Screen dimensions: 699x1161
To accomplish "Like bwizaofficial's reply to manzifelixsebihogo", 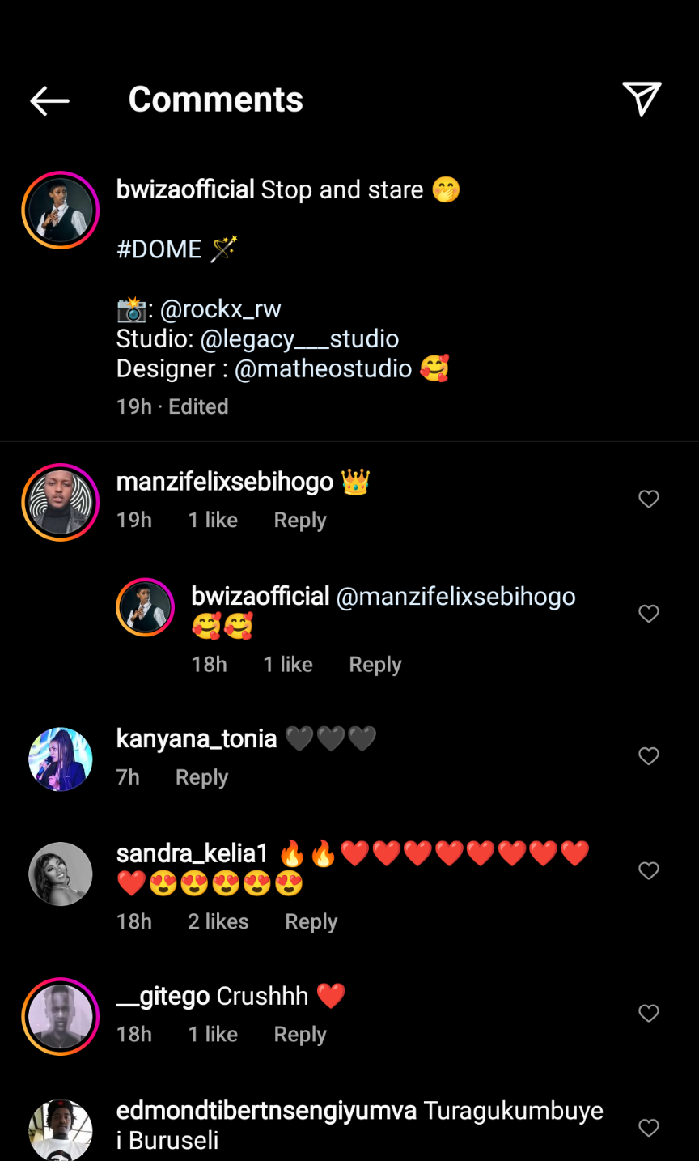I will (649, 615).
